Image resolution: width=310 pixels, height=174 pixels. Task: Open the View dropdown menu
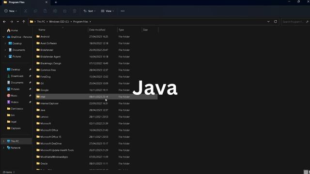(108, 11)
